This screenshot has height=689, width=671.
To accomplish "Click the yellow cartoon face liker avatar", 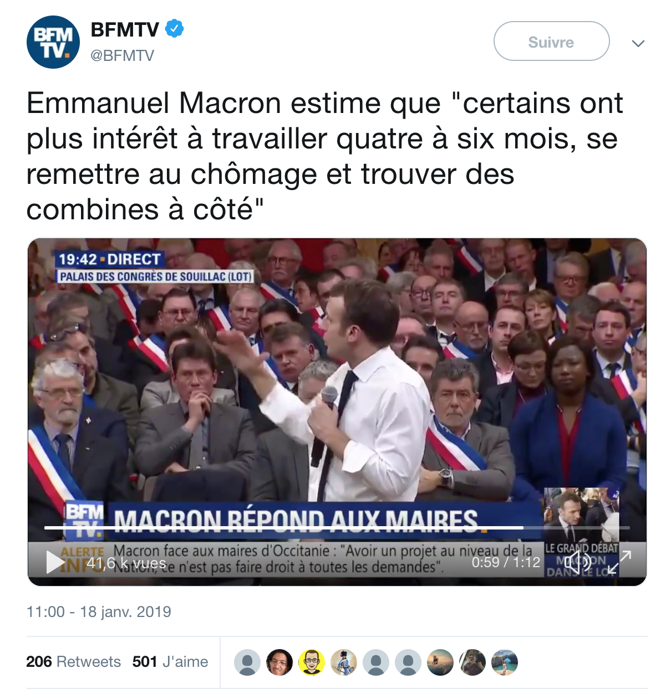I will click(312, 662).
